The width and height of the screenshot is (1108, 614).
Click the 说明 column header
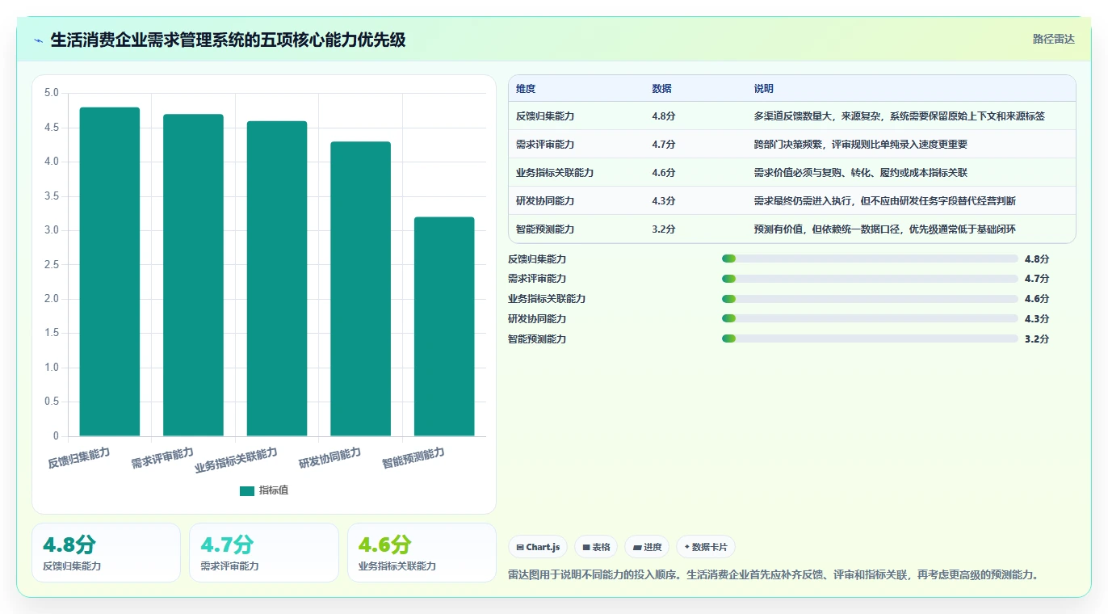[764, 89]
